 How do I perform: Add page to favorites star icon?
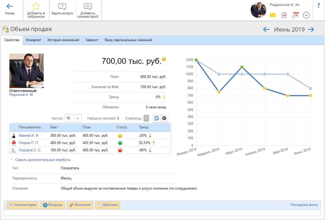click(x=36, y=7)
